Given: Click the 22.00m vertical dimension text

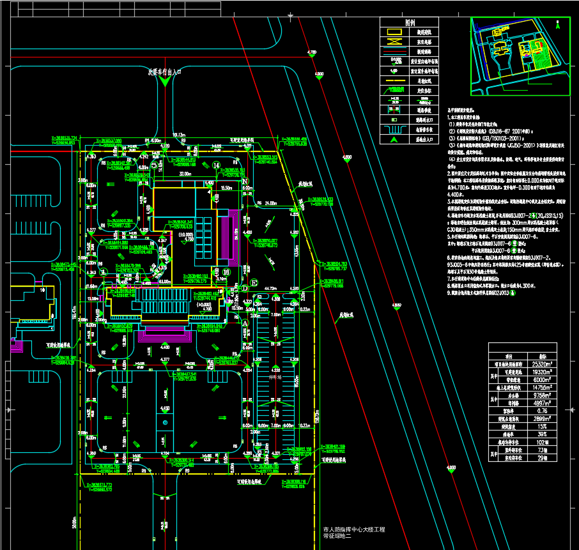Looking at the screenshot, I should pyautogui.click(x=125, y=392).
